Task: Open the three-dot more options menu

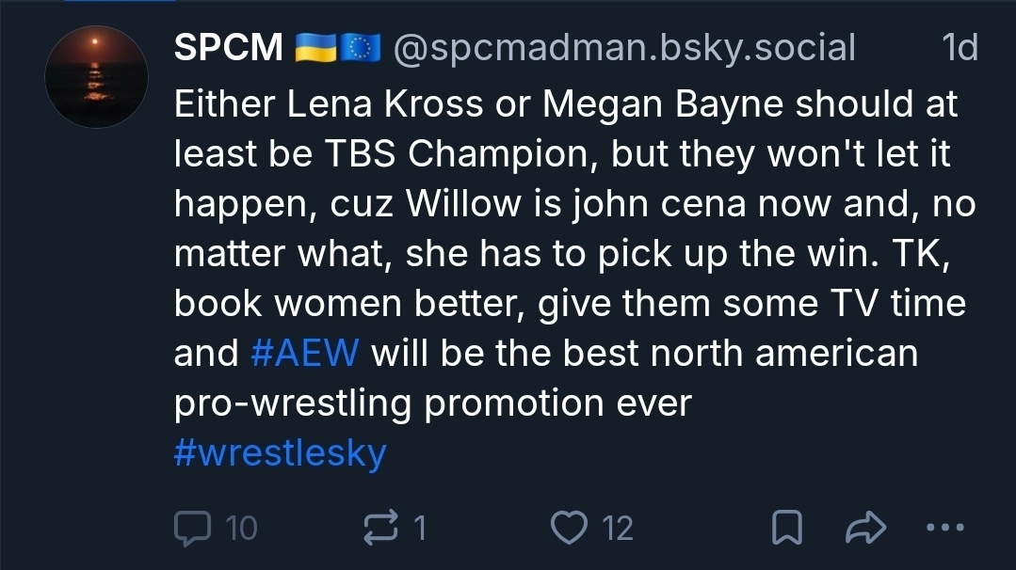Action: (944, 528)
